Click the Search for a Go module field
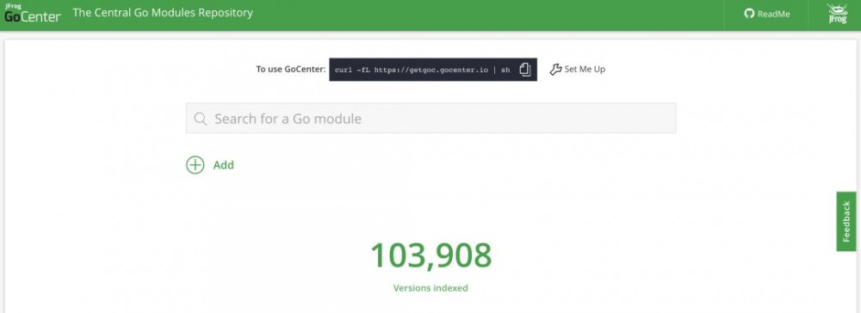This screenshot has height=313, width=861. click(430, 118)
